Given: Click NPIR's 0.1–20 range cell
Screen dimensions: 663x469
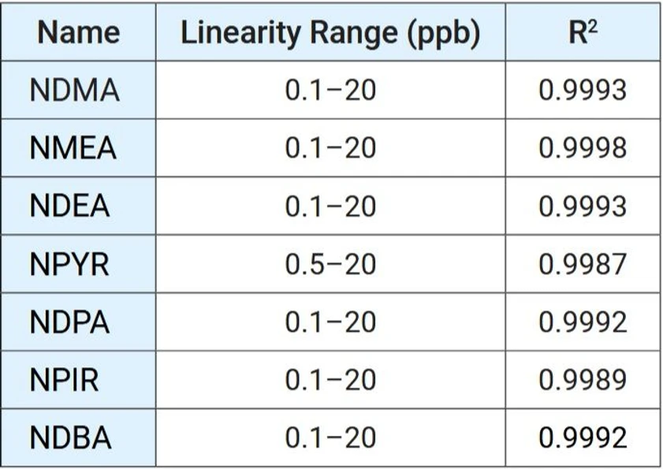Looking at the screenshot, I should click(330, 380).
